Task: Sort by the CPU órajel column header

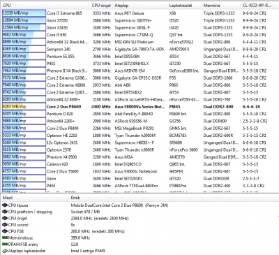Action: coord(101,5)
